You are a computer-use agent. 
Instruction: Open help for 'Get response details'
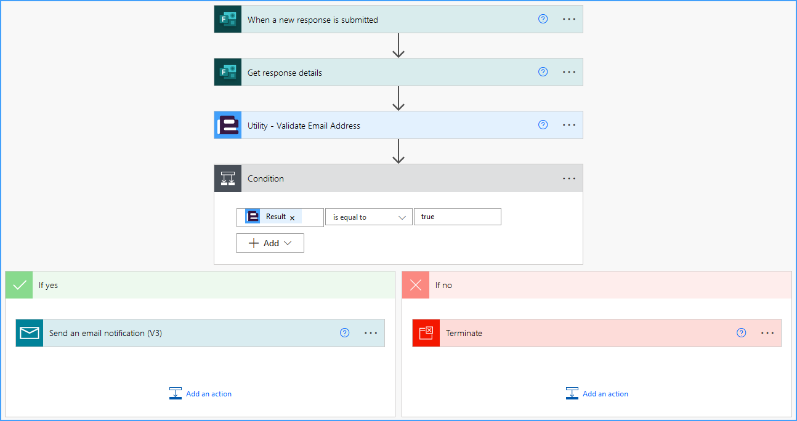(543, 72)
